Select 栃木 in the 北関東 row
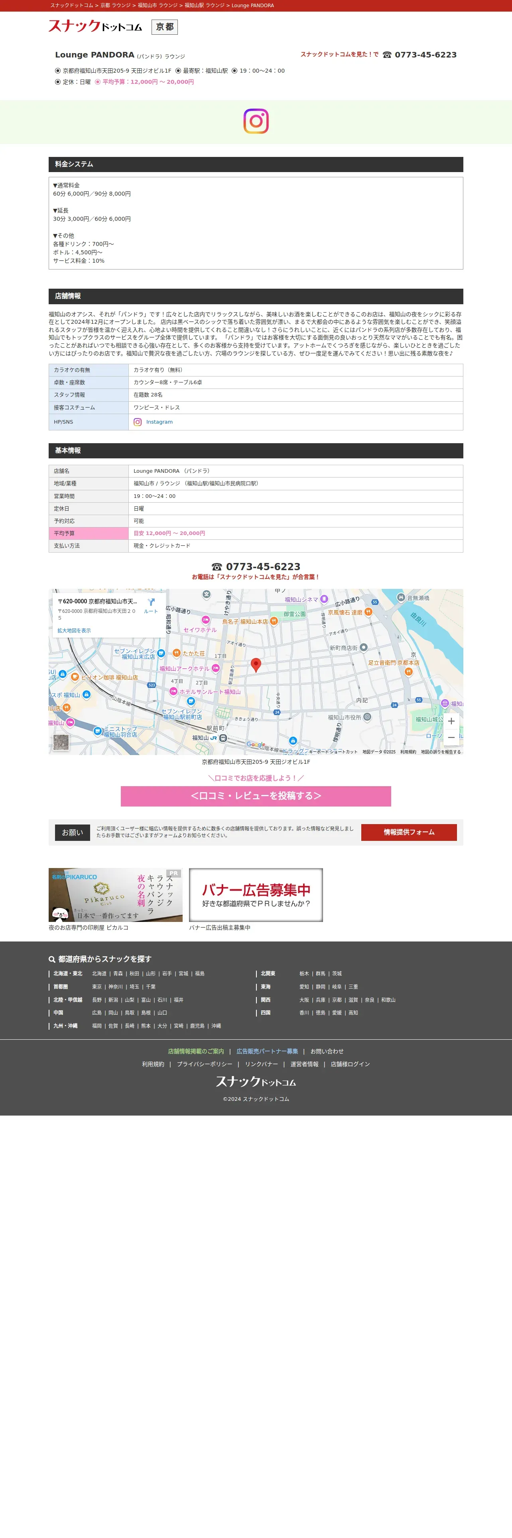This screenshot has height=1538, width=512. 304,974
